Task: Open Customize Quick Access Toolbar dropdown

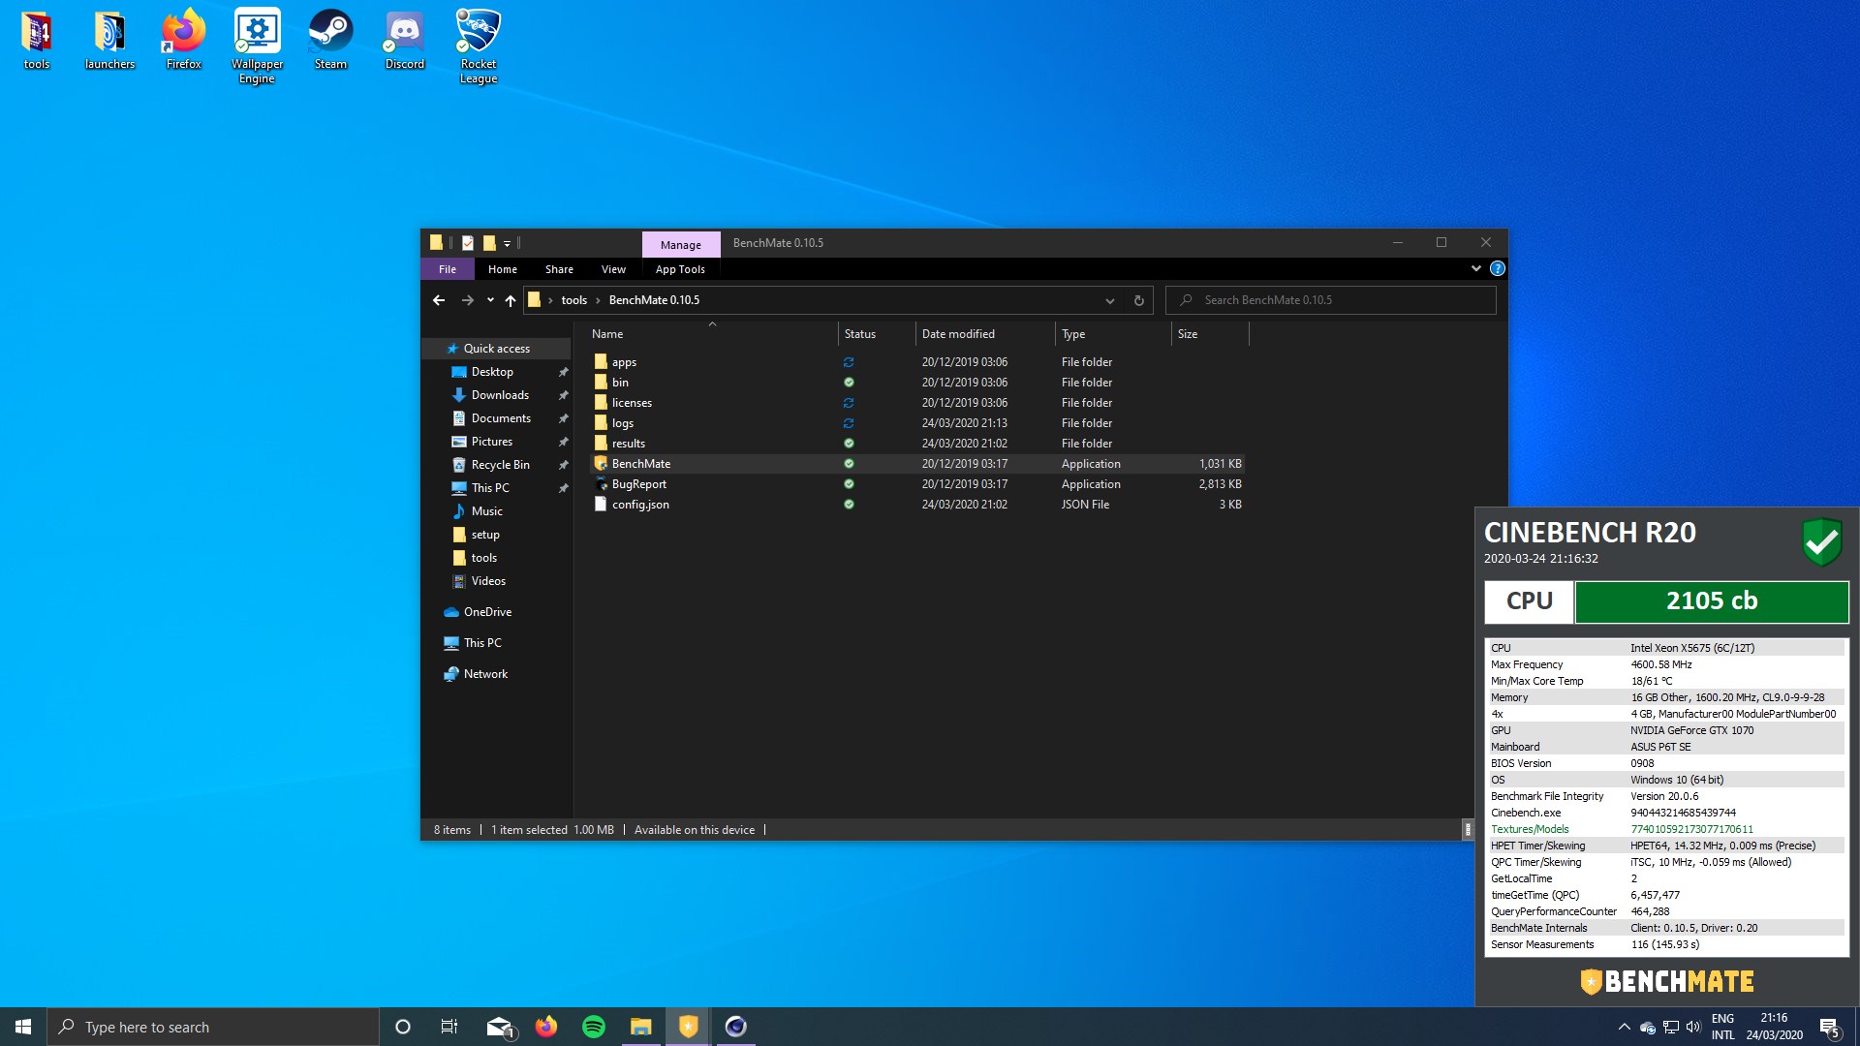Action: (507, 243)
